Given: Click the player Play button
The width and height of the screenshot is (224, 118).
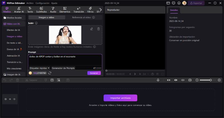Looking at the screenshot, I should pos(135,74).
